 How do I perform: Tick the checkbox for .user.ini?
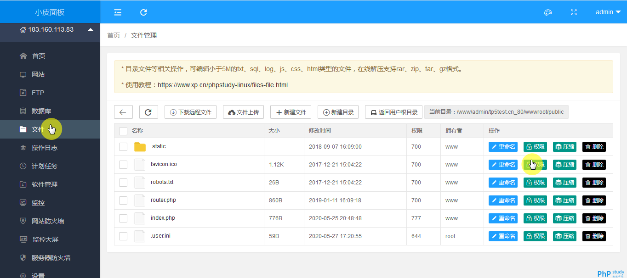(123, 236)
